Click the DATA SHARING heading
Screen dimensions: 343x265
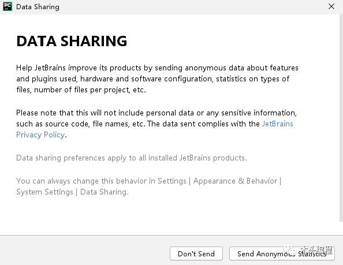[x=72, y=41]
